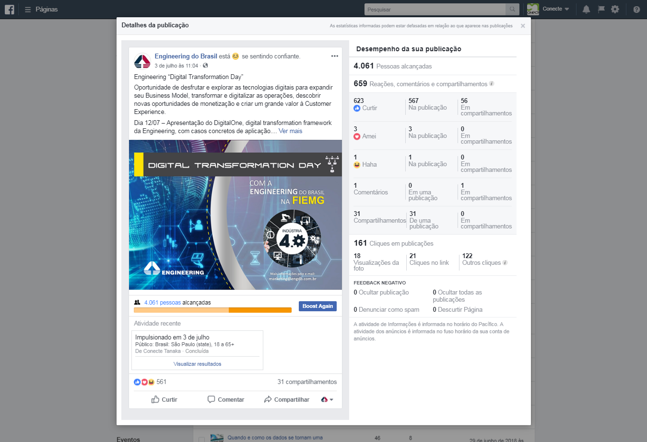Open the Conecte account dropdown arrow
Screen dimensions: 647x442
click(x=567, y=9)
